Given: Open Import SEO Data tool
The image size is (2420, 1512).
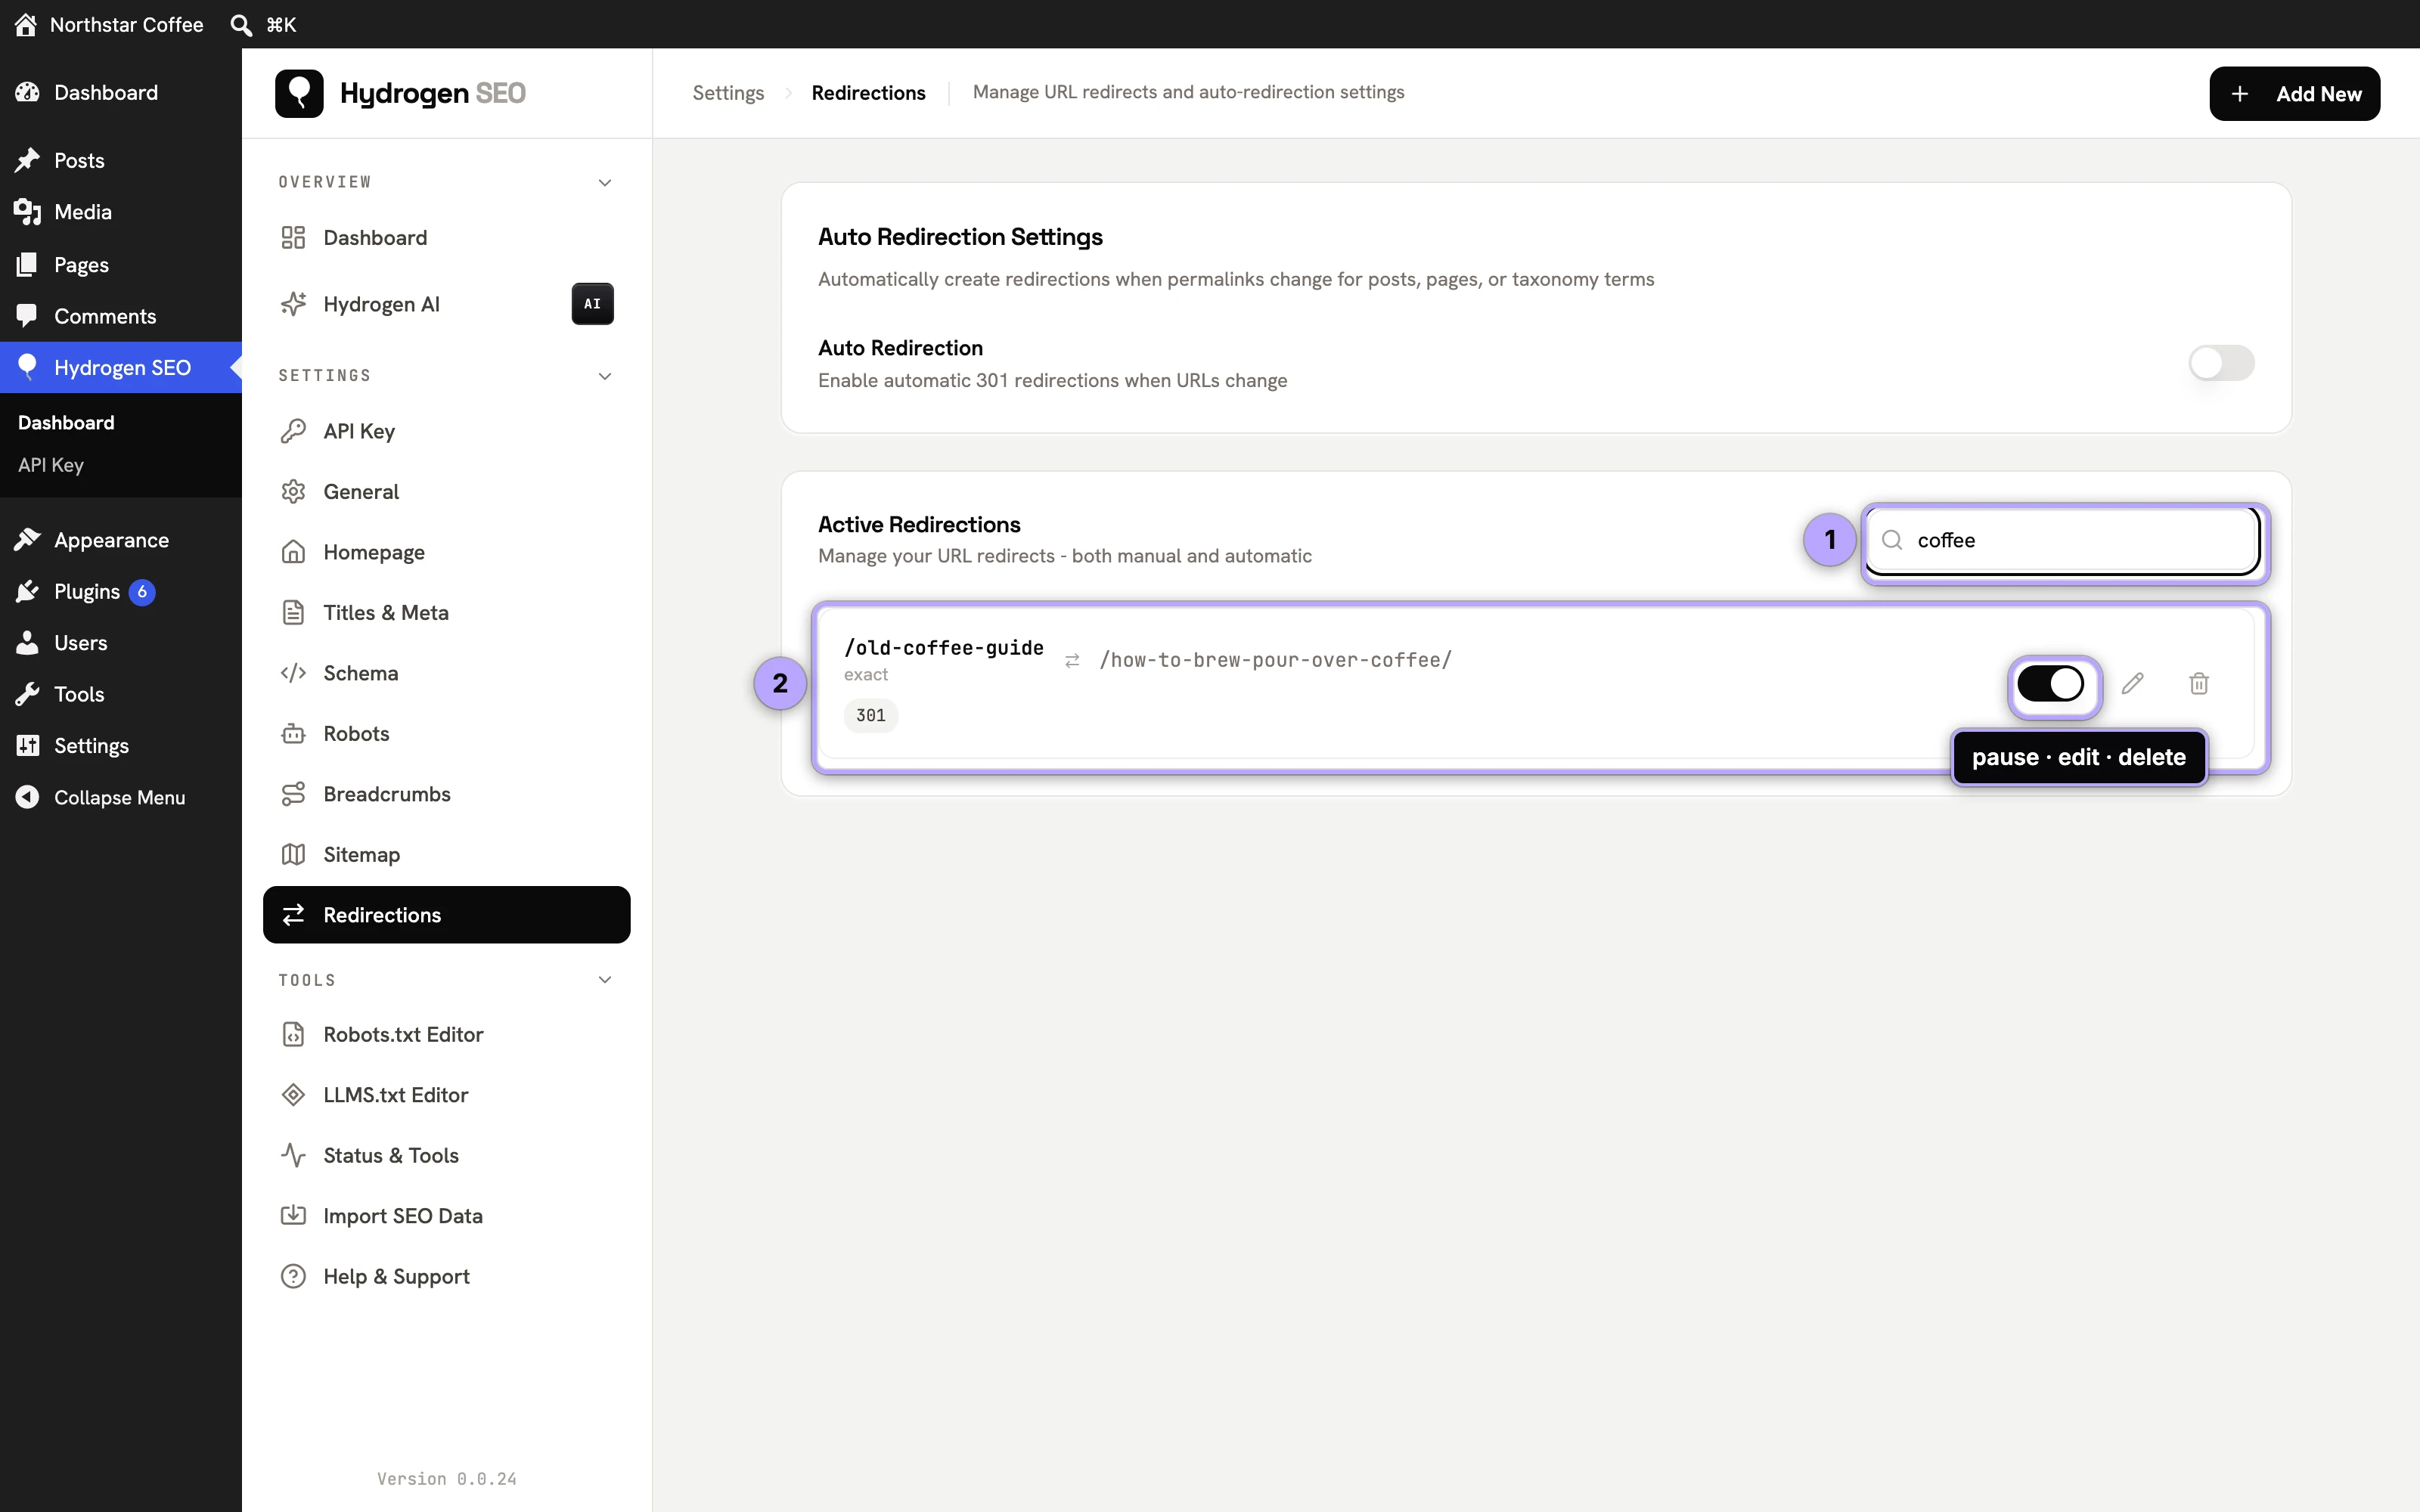Looking at the screenshot, I should (446, 1216).
